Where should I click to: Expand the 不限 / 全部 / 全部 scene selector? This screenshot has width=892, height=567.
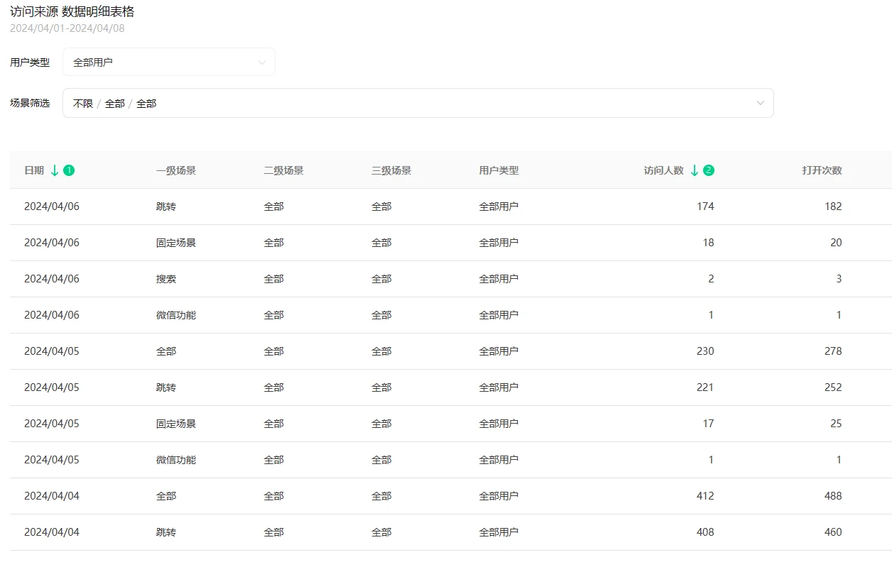(x=418, y=104)
